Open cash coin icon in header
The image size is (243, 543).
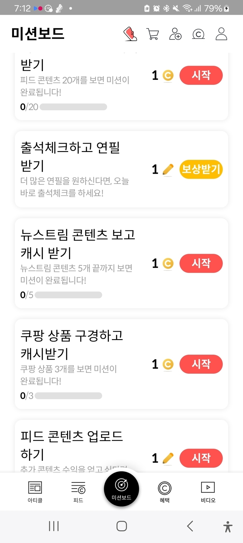point(198,34)
